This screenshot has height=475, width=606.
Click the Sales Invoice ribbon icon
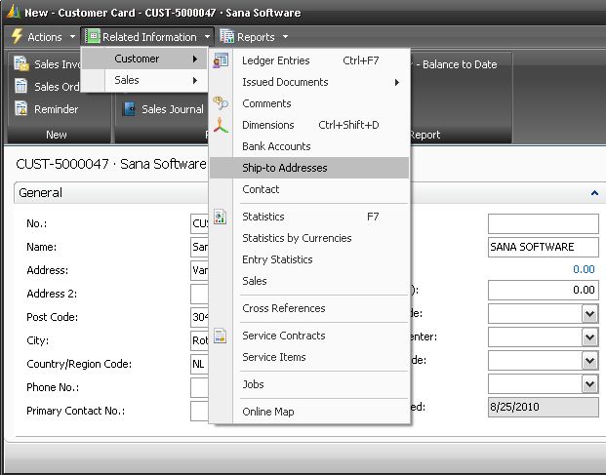click(21, 63)
